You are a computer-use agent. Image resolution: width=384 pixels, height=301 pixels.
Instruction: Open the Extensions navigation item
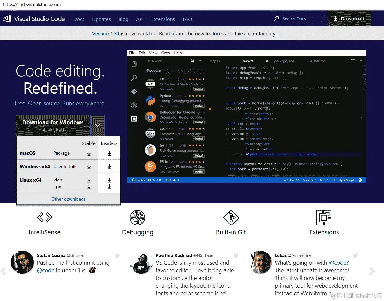point(163,19)
